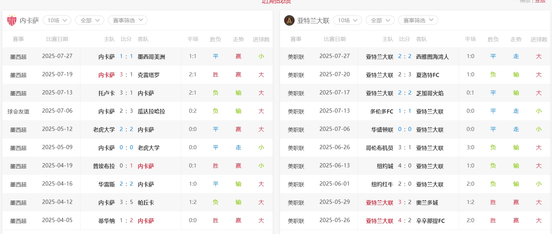Open 赛事筛选 dropdown in the 亚特兰大联 panel
Viewport: 552px width, 234px height.
coord(418,20)
